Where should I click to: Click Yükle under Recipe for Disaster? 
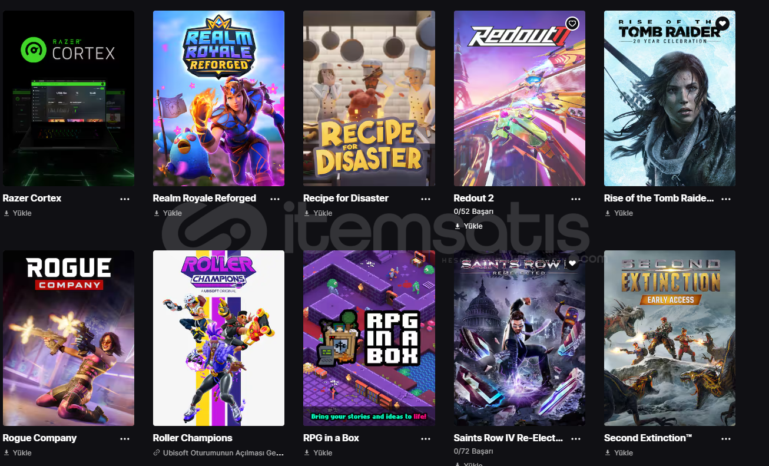[x=323, y=213]
